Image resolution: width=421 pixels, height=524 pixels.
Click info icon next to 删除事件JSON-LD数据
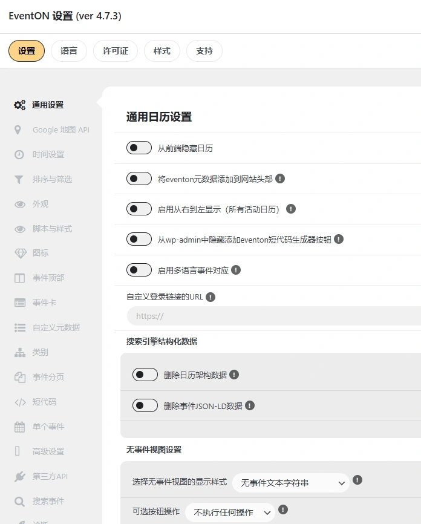tap(250, 405)
